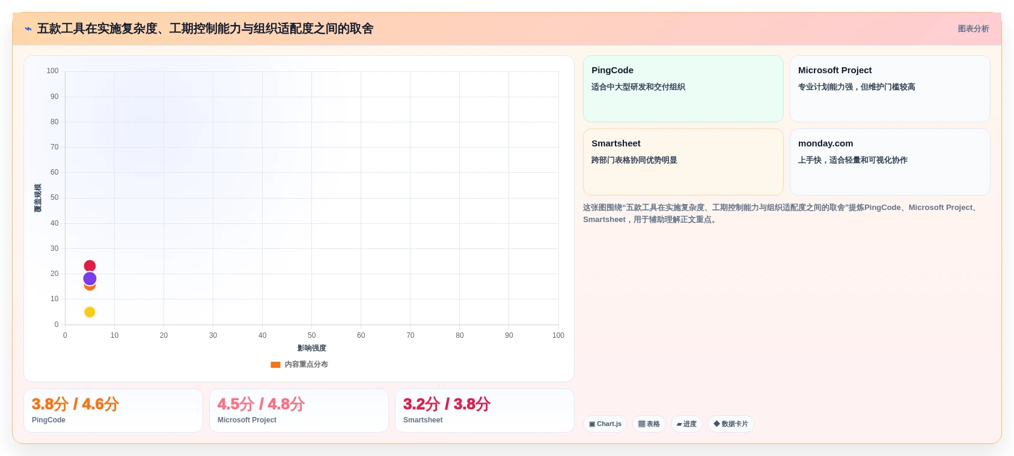Click 专业计划能力强，但维护门槛较高 text
Screen dimensions: 1014x456
[x=857, y=87]
